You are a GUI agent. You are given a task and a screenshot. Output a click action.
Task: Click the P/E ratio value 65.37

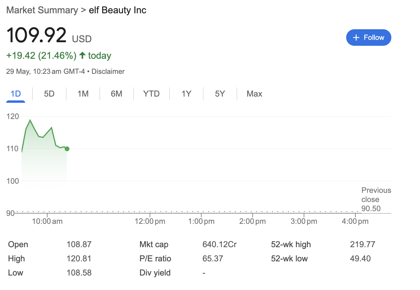[213, 259]
